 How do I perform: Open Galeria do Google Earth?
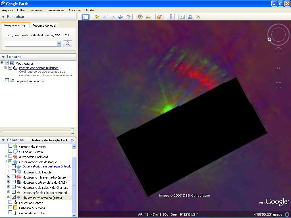(x=53, y=140)
